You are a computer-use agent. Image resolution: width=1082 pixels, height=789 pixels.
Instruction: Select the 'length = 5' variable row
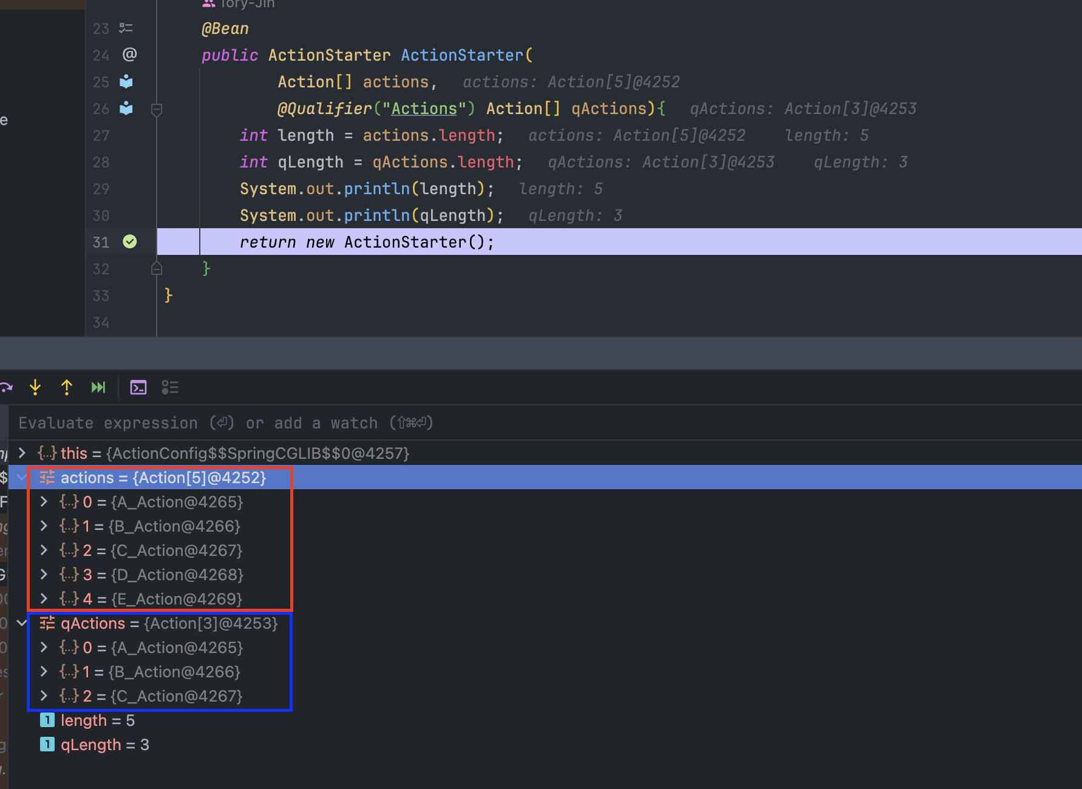click(x=545, y=720)
